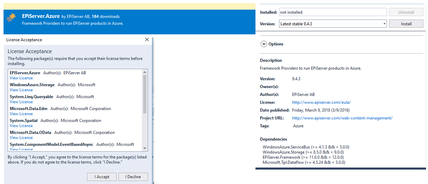Click the Azure tag value
The height and width of the screenshot is (184, 428).
298,126
